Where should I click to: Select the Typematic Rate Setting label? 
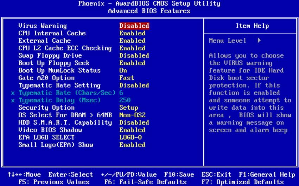(59, 85)
